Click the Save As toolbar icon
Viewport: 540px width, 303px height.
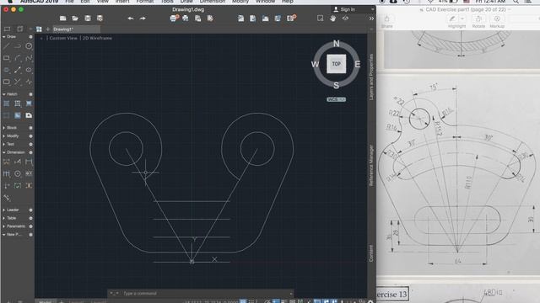100,19
